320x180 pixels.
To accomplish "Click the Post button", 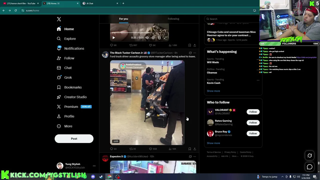I will point(74,139).
